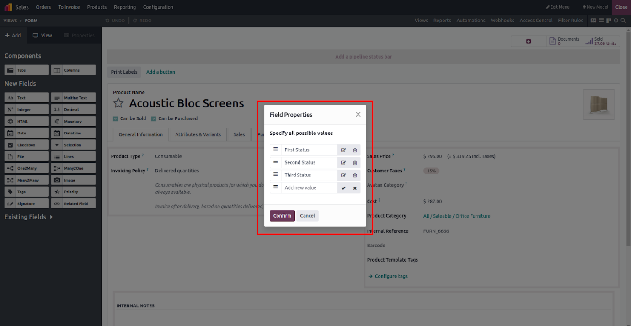
Task: Delete the Second Status value
Action: click(355, 163)
